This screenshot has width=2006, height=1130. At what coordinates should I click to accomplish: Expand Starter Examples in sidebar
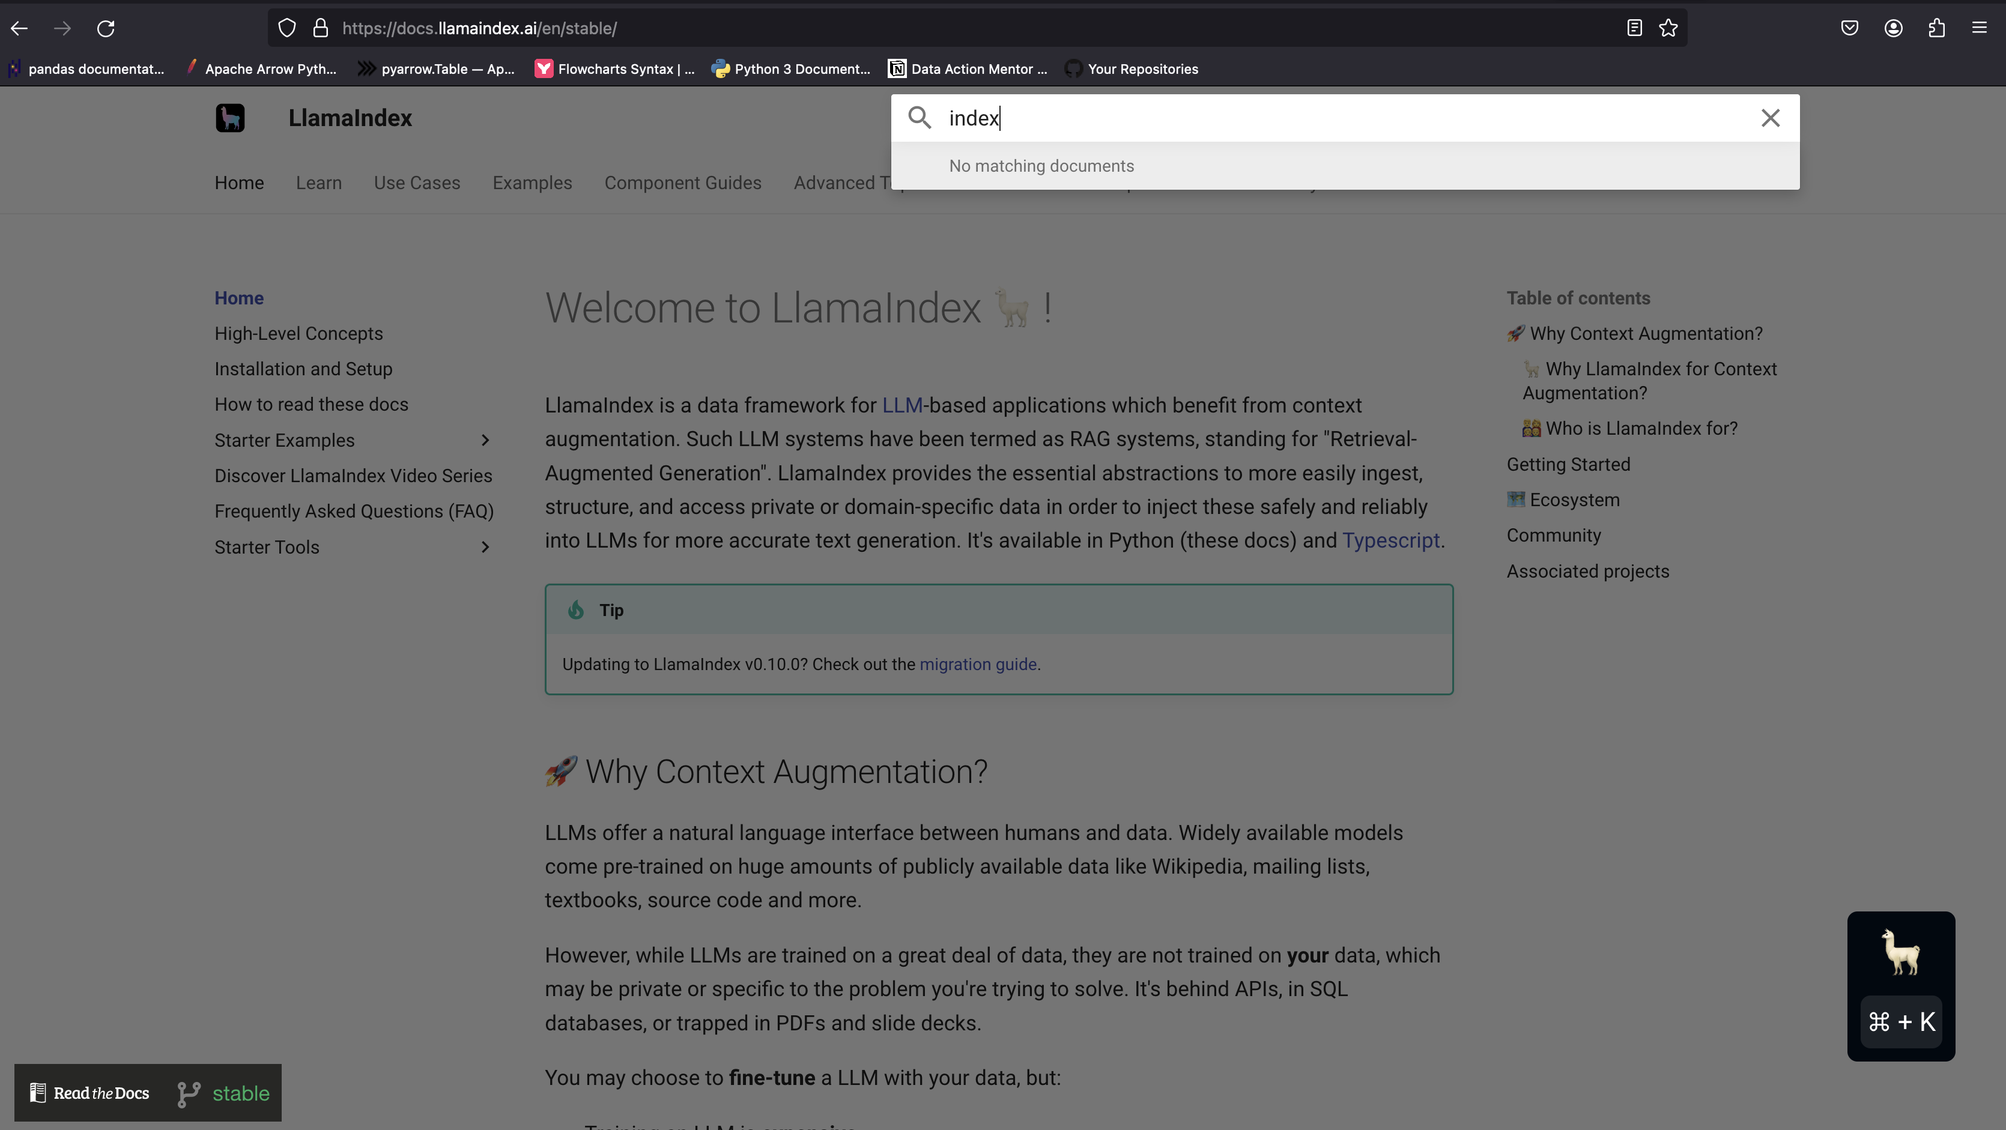click(483, 440)
